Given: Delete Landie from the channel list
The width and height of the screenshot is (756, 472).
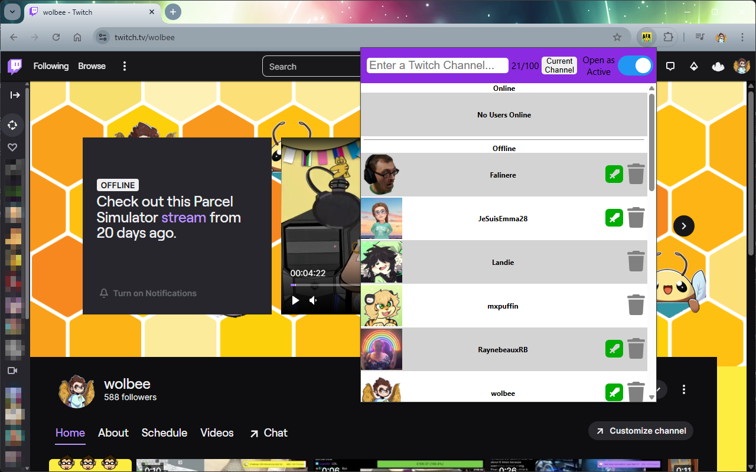Looking at the screenshot, I should pyautogui.click(x=636, y=261).
